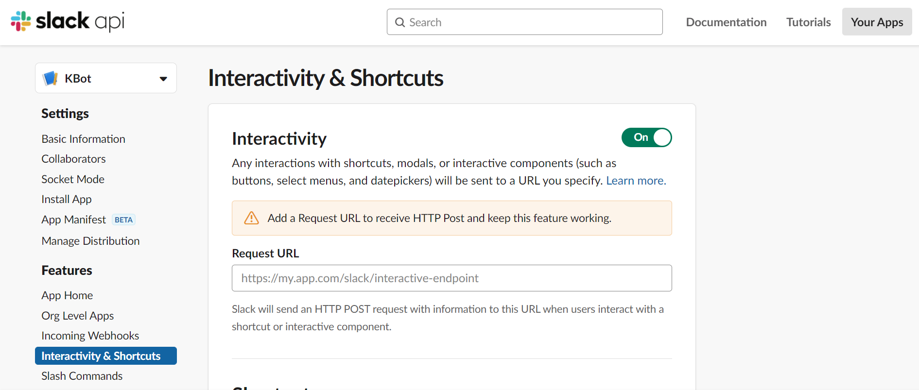Follow the Learn more link
The image size is (919, 390).
click(636, 181)
